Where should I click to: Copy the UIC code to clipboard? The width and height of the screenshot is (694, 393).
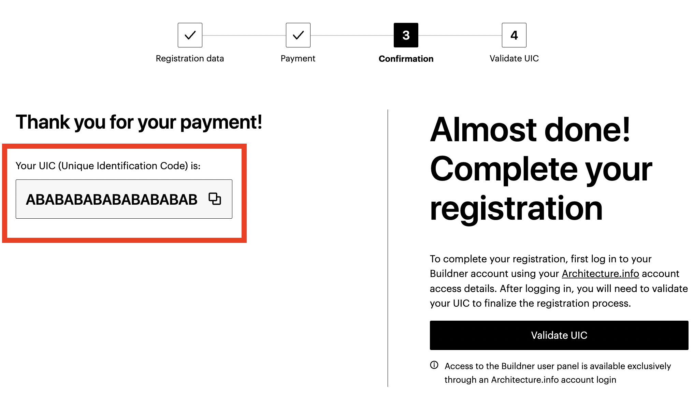coord(215,199)
